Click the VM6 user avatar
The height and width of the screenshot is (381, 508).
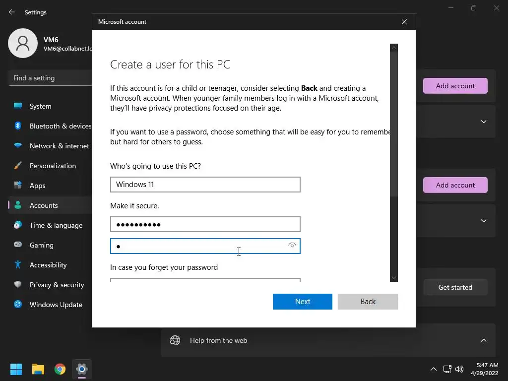[x=23, y=43]
